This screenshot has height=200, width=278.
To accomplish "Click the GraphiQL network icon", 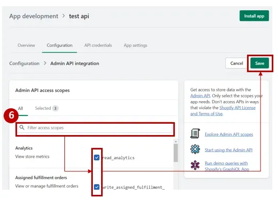I will pyautogui.click(x=195, y=165).
